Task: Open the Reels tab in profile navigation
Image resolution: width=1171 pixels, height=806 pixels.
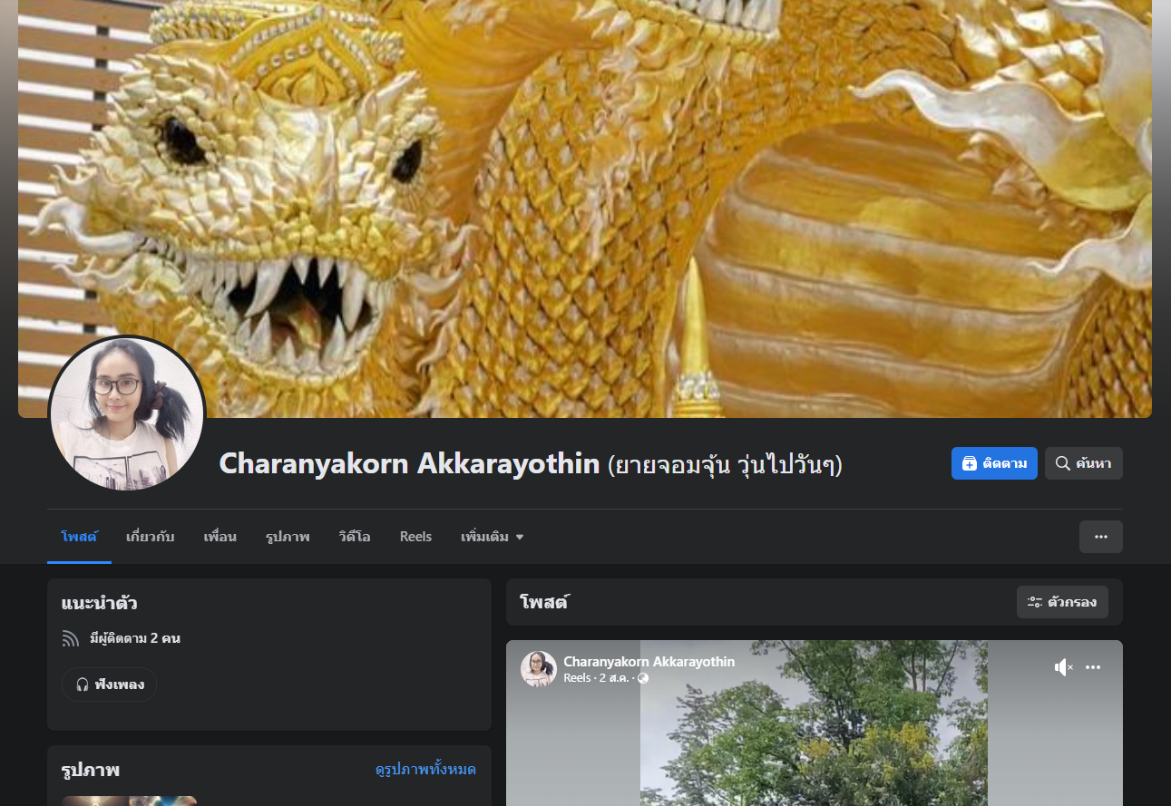Action: click(x=415, y=537)
